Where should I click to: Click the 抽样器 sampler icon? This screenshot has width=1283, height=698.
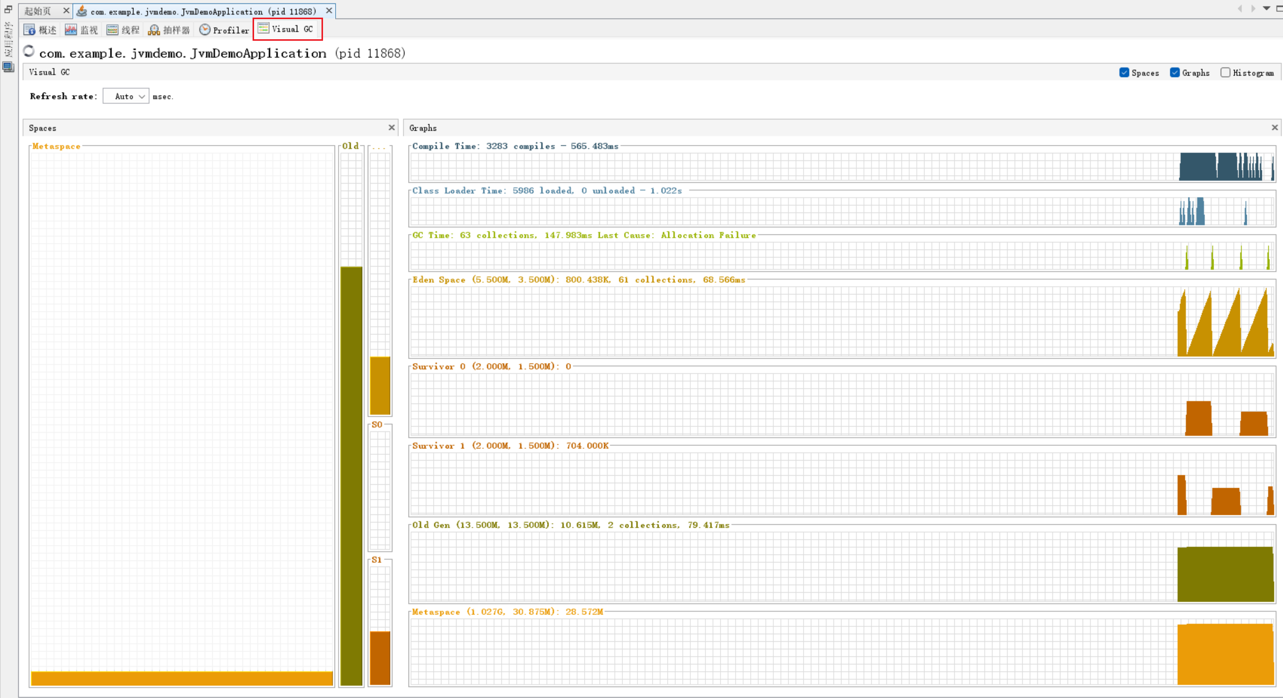pyautogui.click(x=153, y=30)
